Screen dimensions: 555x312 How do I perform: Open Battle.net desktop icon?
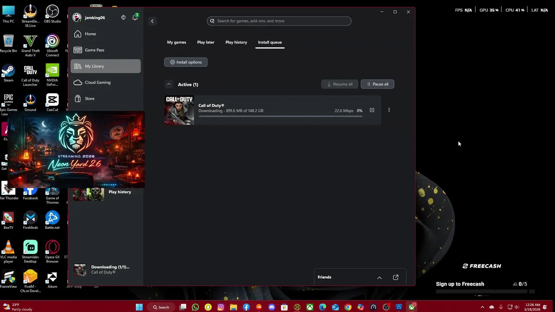[x=52, y=221]
